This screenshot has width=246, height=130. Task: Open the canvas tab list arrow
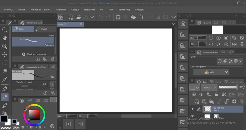(x=173, y=24)
